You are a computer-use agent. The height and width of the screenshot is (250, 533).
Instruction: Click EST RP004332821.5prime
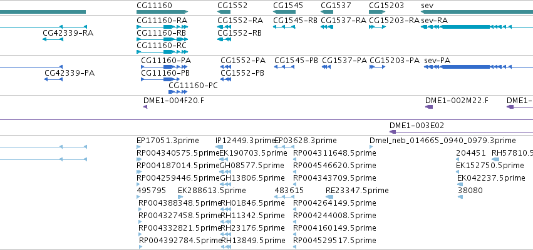point(140,235)
